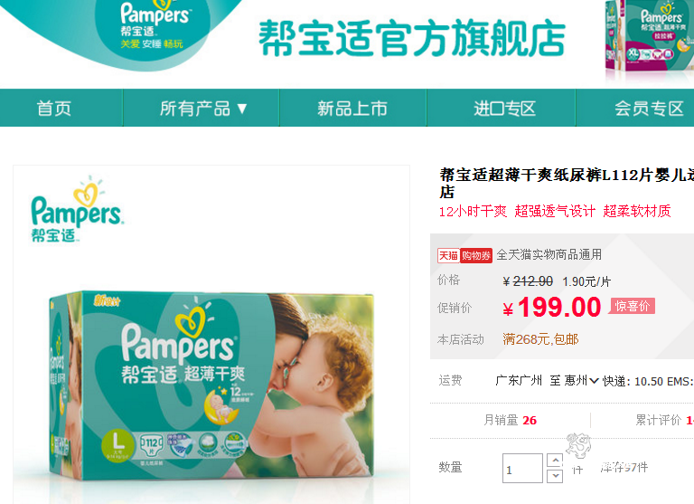The height and width of the screenshot is (504, 694).
Task: Click the 购物券 red coupon tag
Action: click(476, 256)
